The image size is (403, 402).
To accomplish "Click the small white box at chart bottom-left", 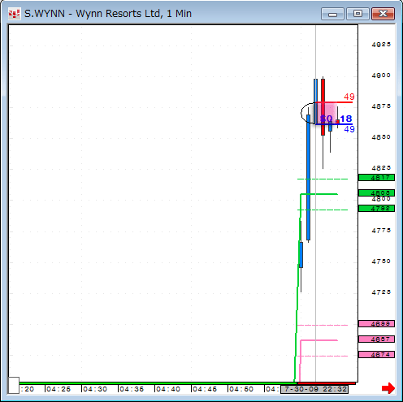I will point(14,385).
